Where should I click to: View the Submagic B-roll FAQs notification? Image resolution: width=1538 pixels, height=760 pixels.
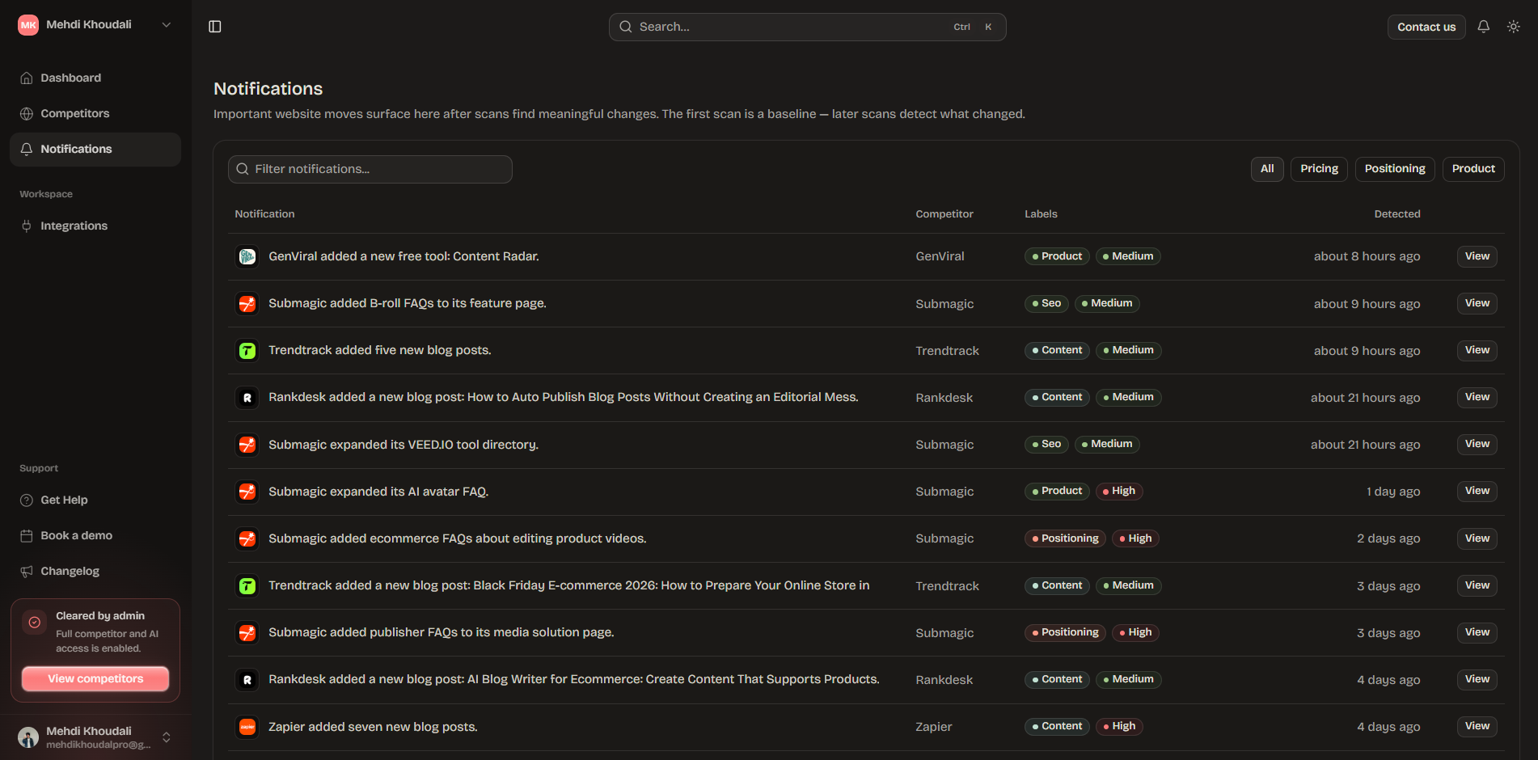pyautogui.click(x=1477, y=303)
